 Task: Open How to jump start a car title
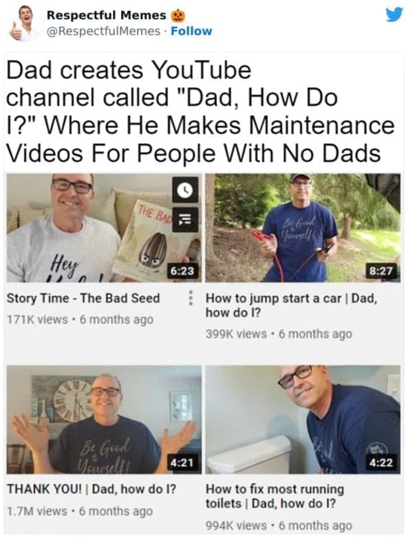(x=291, y=305)
